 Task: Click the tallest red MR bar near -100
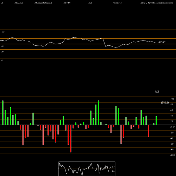pyautogui.click(x=71, y=139)
